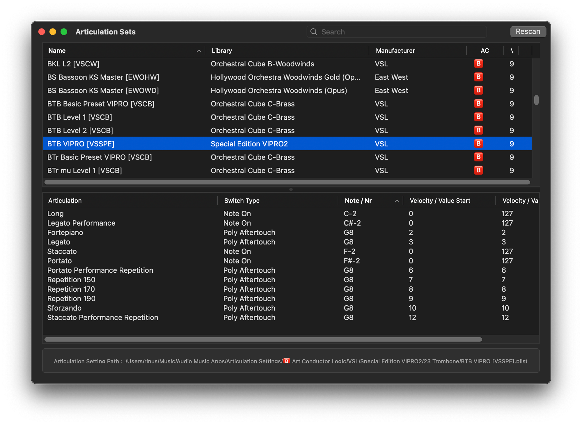Select the Legato Performance articulation

[81, 223]
